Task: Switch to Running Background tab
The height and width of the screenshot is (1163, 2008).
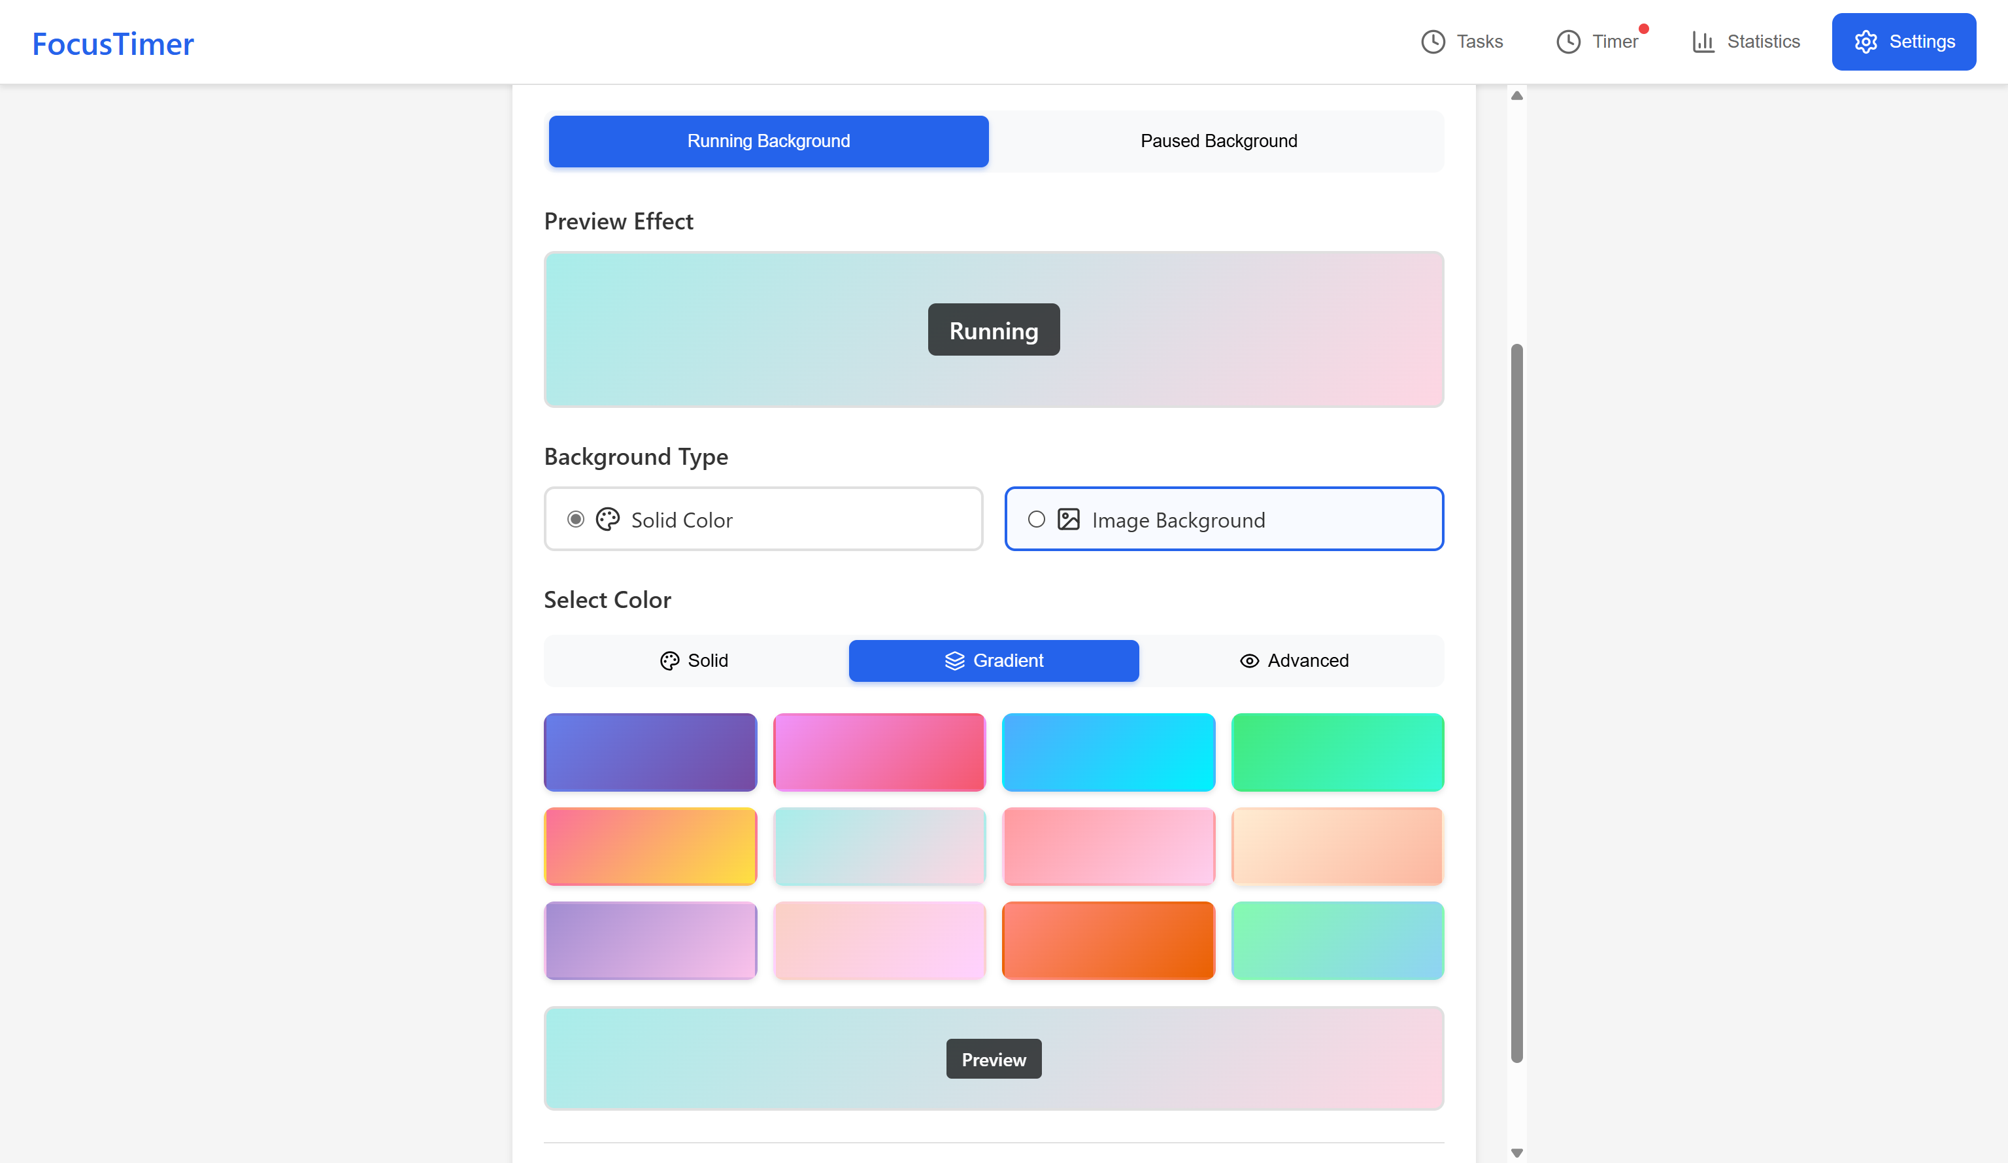Action: (x=768, y=141)
